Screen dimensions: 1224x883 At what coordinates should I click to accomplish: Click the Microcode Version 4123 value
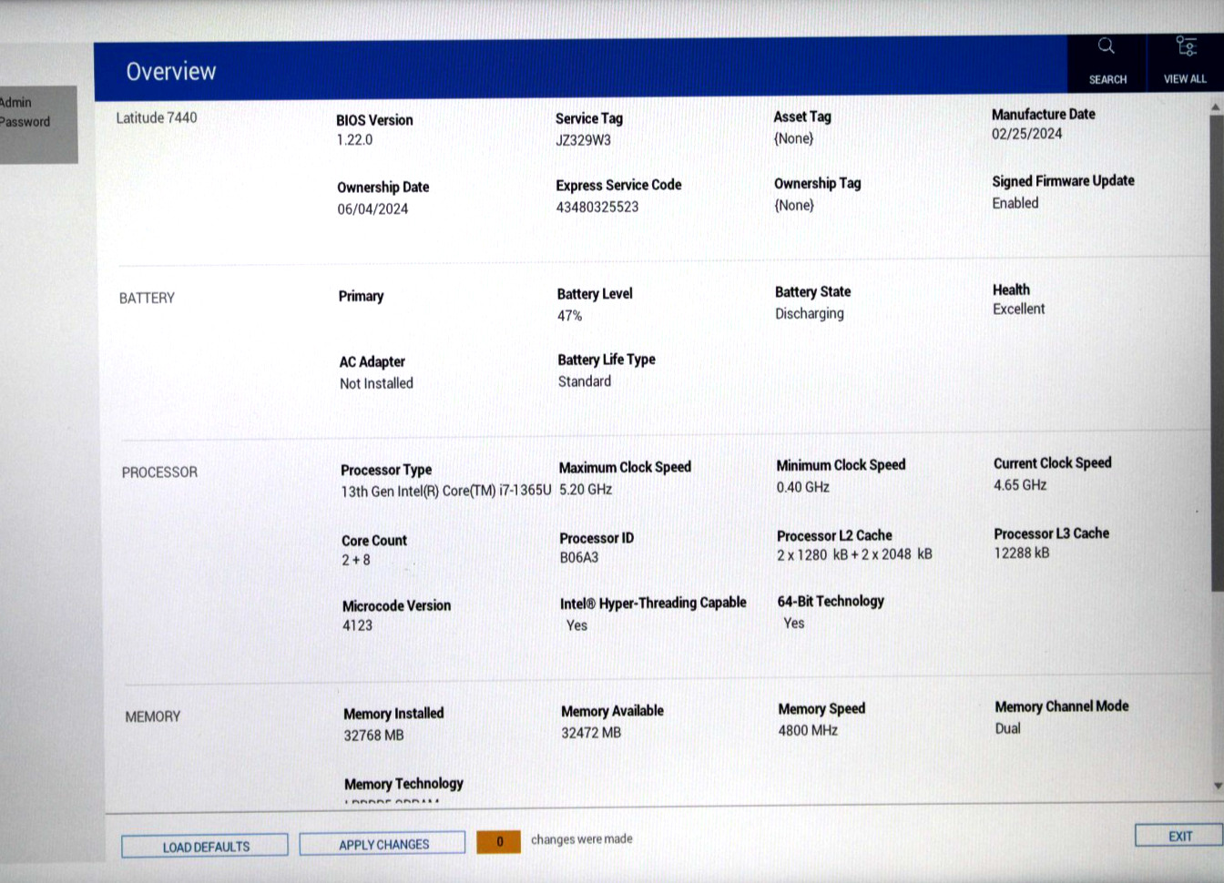click(x=357, y=625)
